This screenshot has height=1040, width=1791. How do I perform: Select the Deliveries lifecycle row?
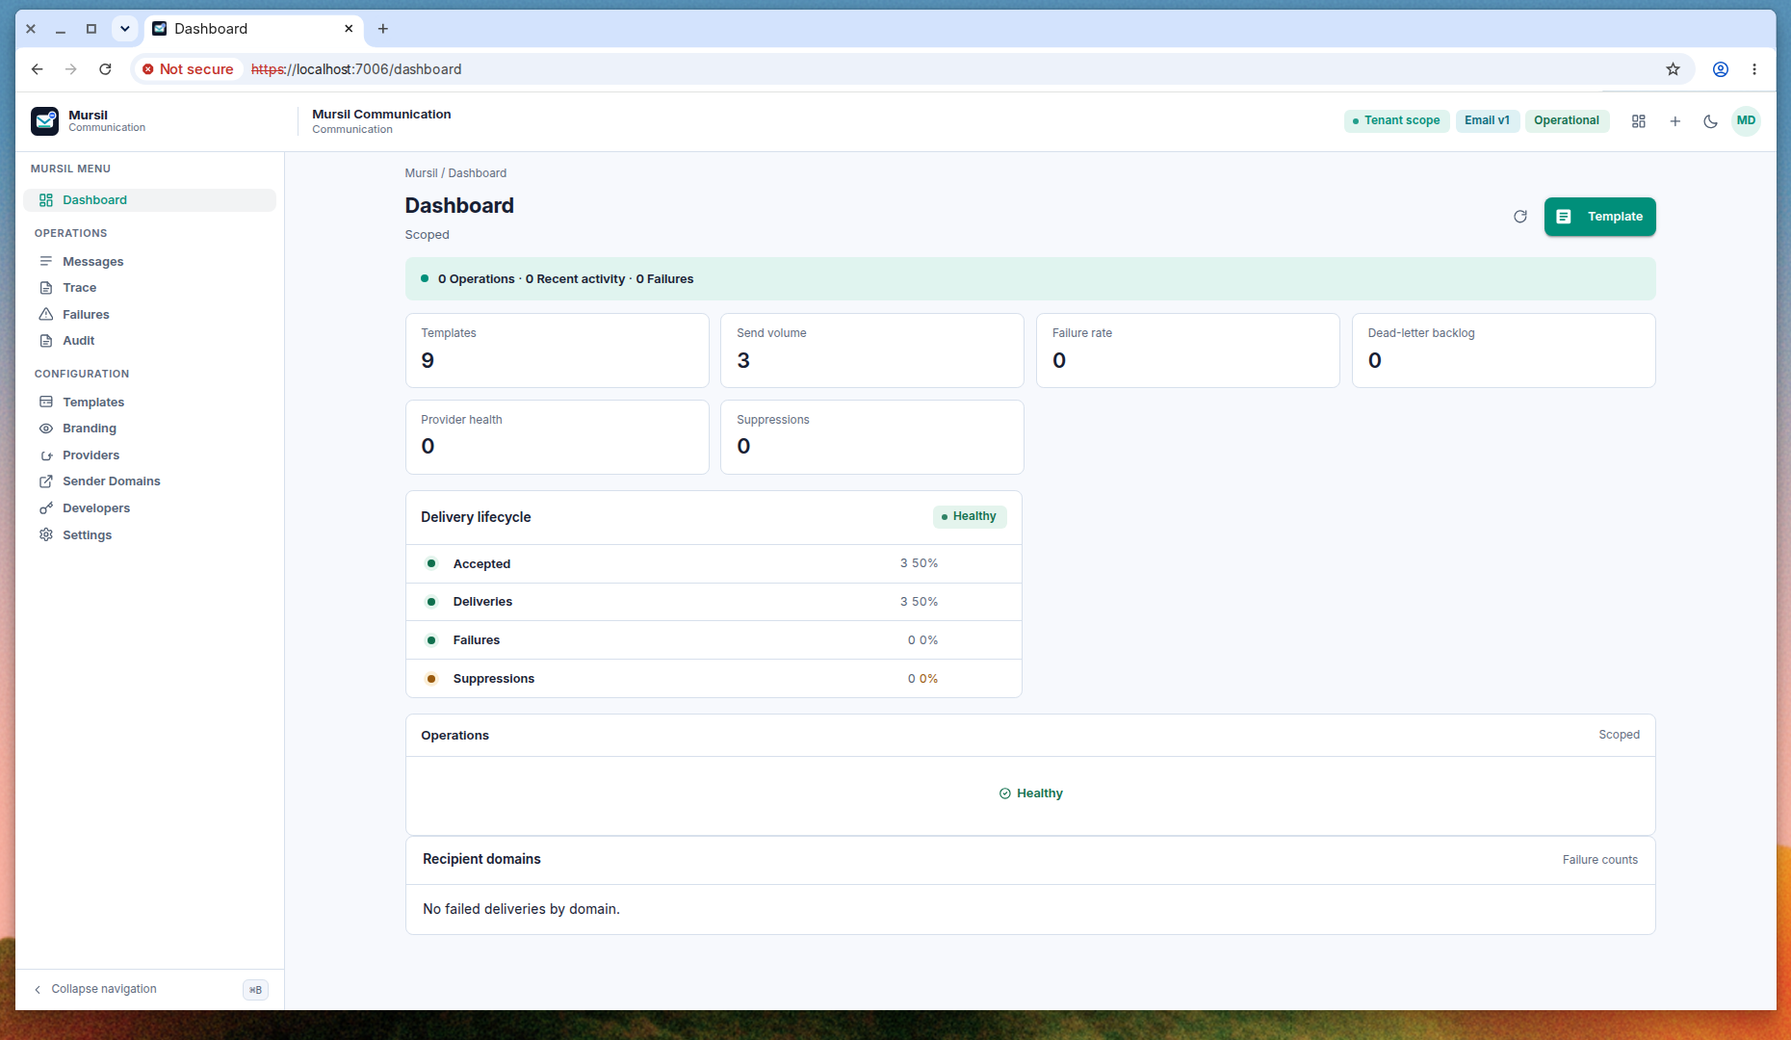(714, 602)
